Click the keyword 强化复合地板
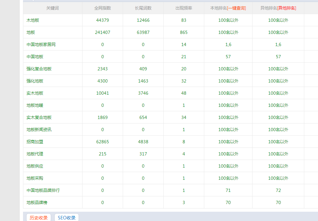The image size is (318, 221). click(x=39, y=69)
